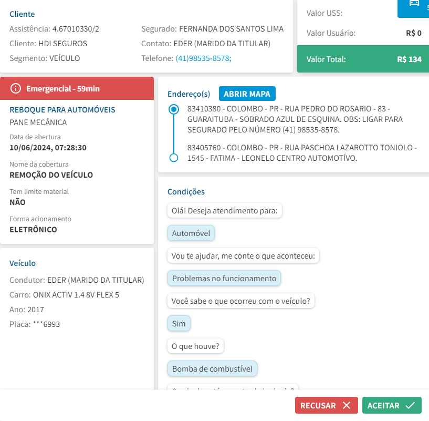Screen dimensions: 429x421
Task: Click the ELETRÔNICO value under Forma acionamento
Action: pos(33,230)
